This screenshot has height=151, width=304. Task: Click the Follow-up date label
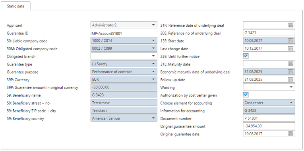(x=172, y=79)
